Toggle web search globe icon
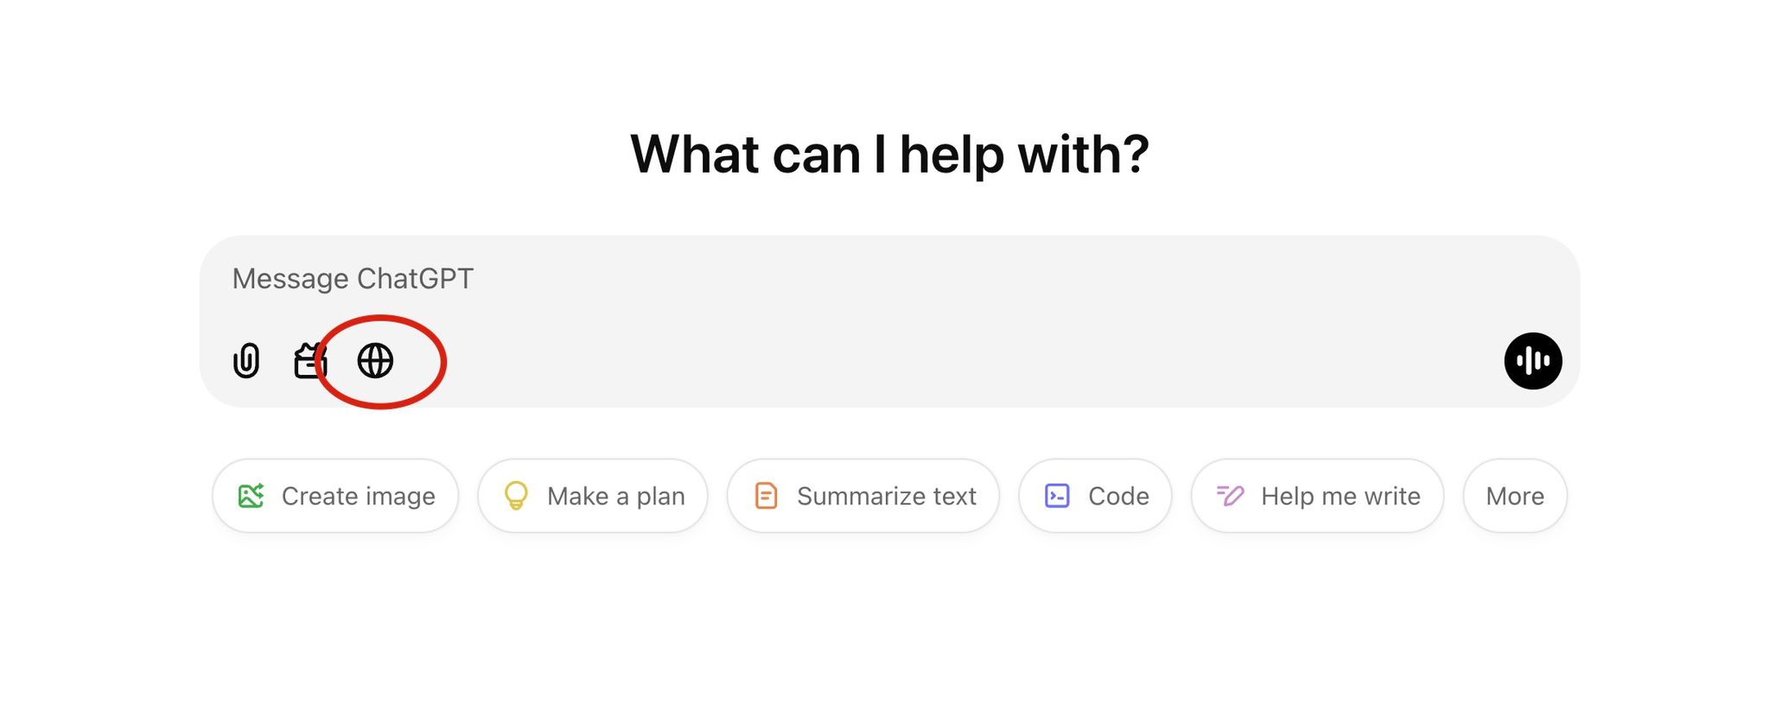The image size is (1770, 709). pos(375,361)
